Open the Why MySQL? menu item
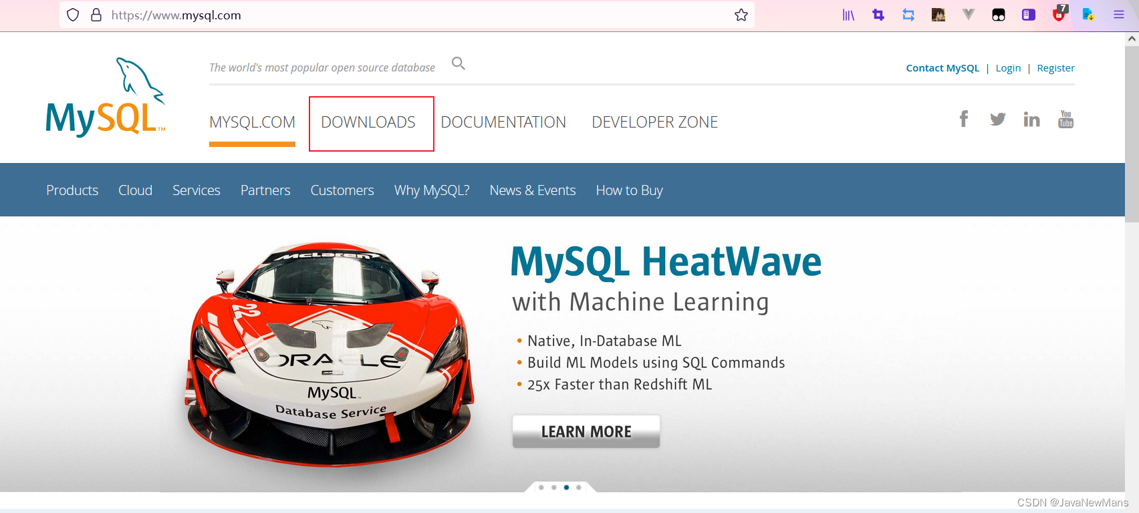Viewport: 1139px width, 513px height. (432, 190)
